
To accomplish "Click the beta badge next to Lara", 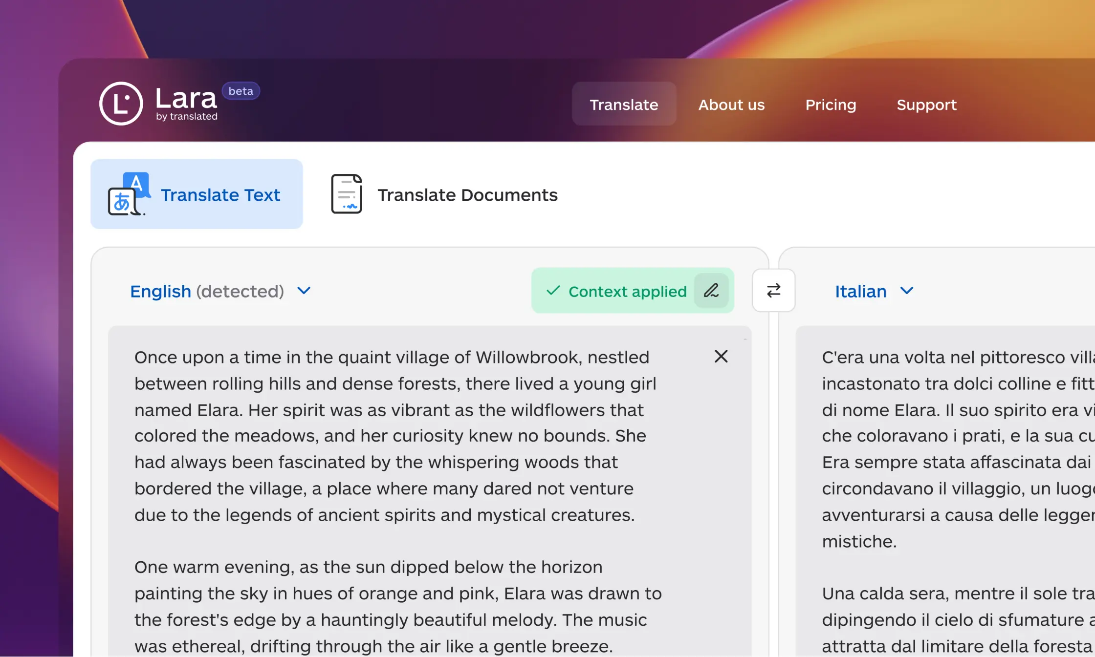I will coord(241,91).
